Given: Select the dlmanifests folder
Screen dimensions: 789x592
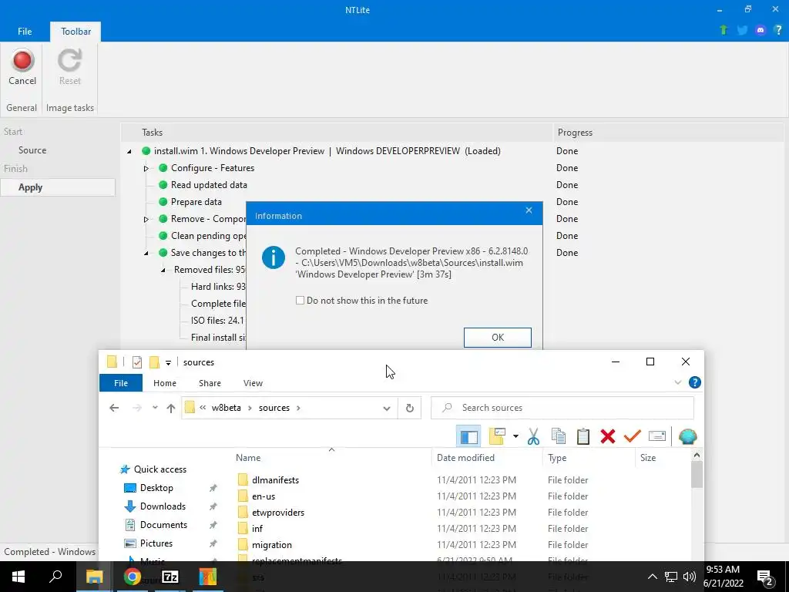Looking at the screenshot, I should (275, 479).
